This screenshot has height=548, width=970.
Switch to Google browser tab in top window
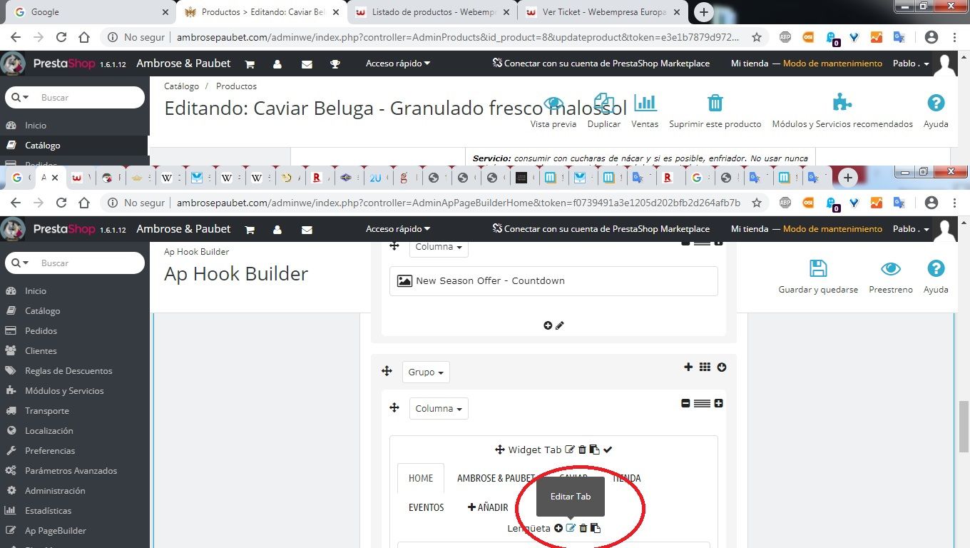click(x=90, y=12)
